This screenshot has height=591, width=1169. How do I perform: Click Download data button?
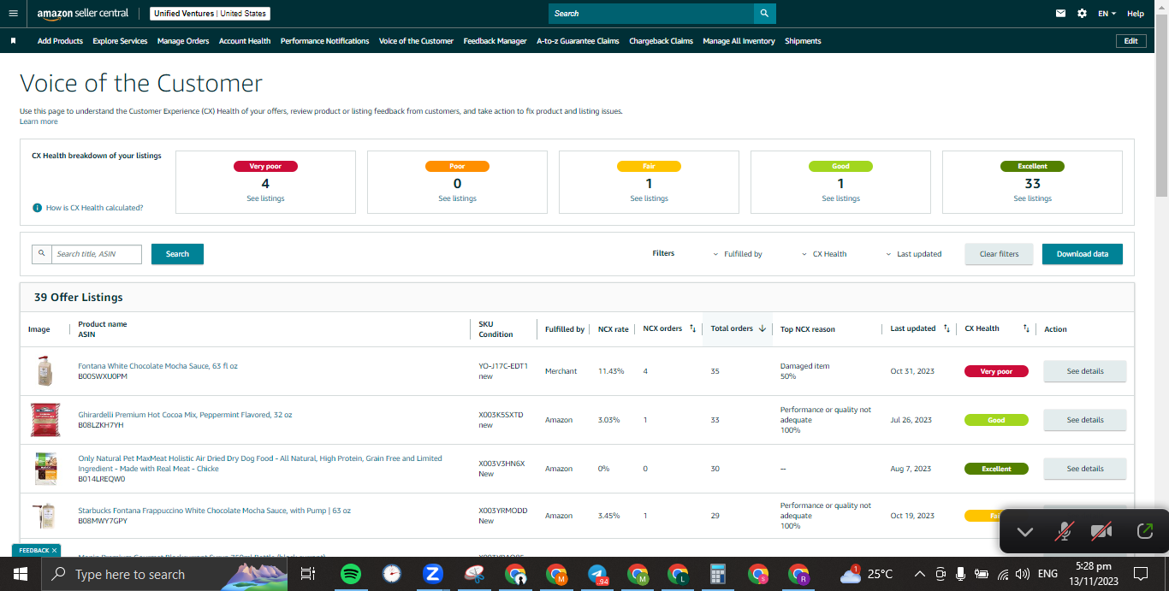1083,254
